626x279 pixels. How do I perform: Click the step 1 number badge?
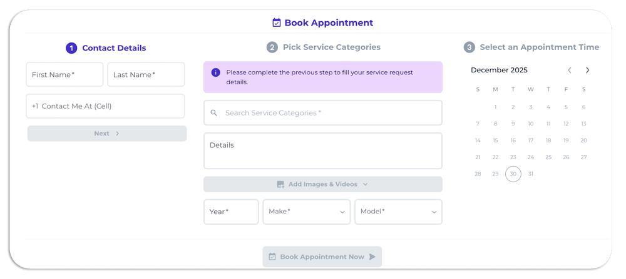point(71,48)
